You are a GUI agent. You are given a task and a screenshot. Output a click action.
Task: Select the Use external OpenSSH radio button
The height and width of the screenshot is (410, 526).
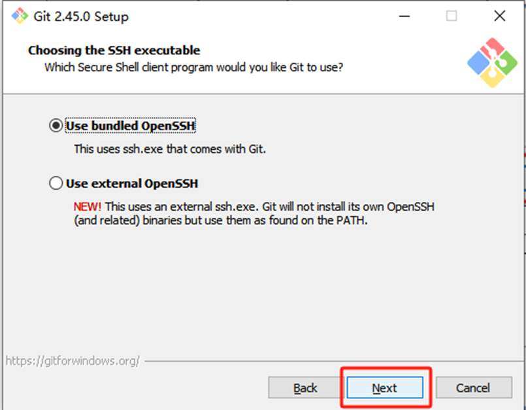56,183
